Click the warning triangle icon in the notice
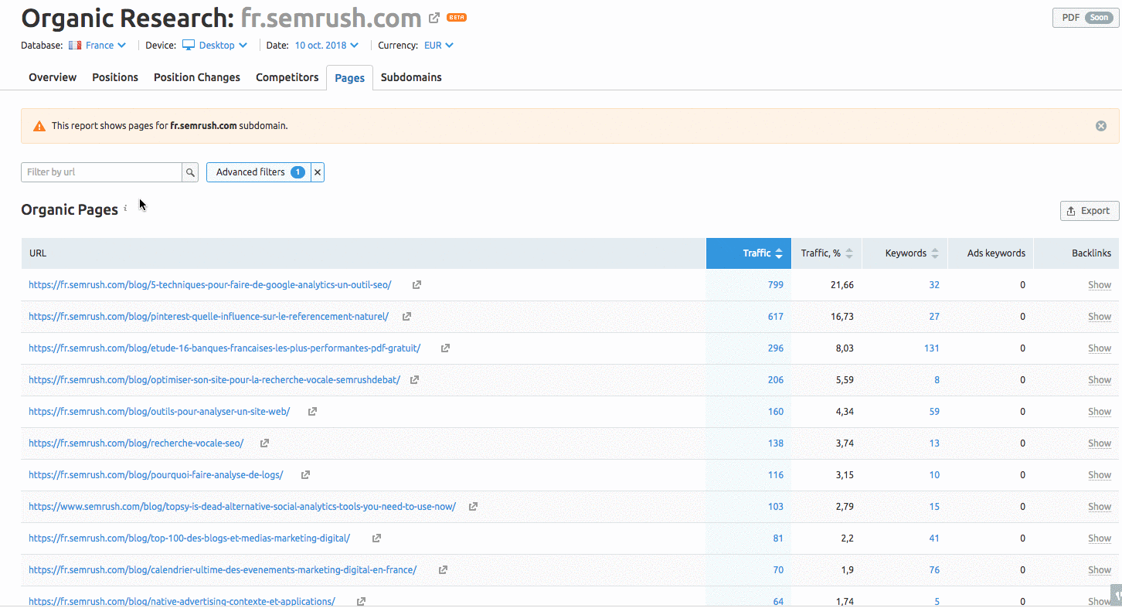 click(x=39, y=126)
